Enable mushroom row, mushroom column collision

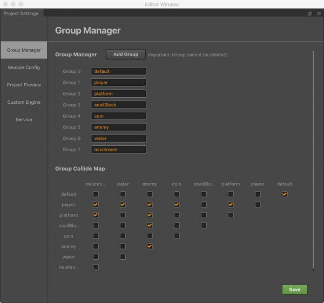pos(96,267)
